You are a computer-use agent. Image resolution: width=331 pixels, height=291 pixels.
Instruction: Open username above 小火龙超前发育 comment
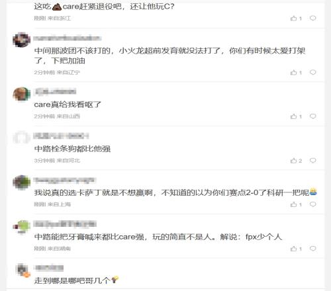[x=68, y=38]
